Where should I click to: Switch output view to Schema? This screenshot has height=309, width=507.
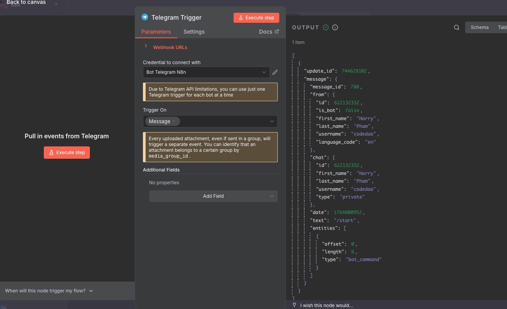pos(480,27)
